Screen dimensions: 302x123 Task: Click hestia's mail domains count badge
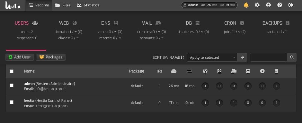click(234, 103)
